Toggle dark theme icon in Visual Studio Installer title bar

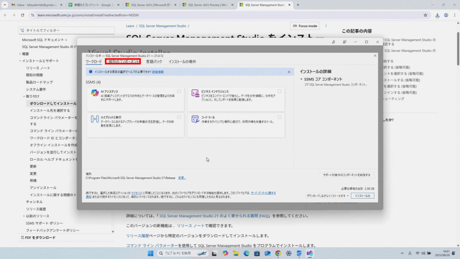(x=333, y=42)
